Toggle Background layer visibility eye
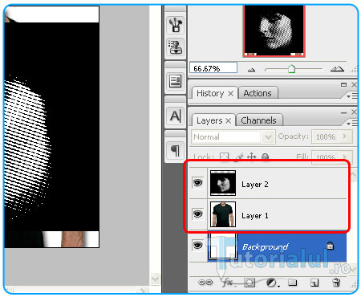 (x=198, y=245)
